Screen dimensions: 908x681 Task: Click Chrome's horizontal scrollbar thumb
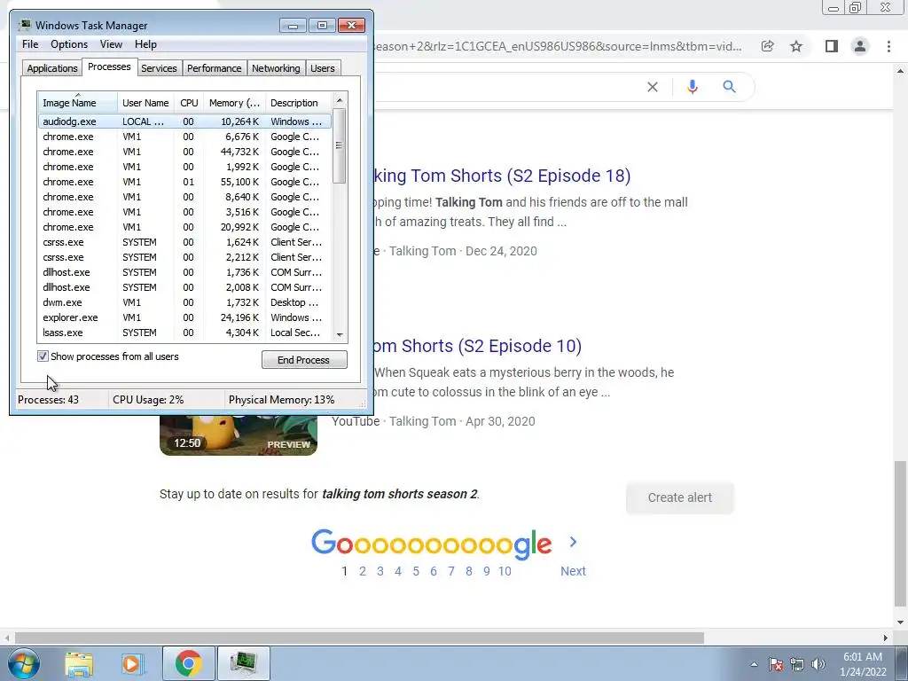pyautogui.click(x=359, y=638)
